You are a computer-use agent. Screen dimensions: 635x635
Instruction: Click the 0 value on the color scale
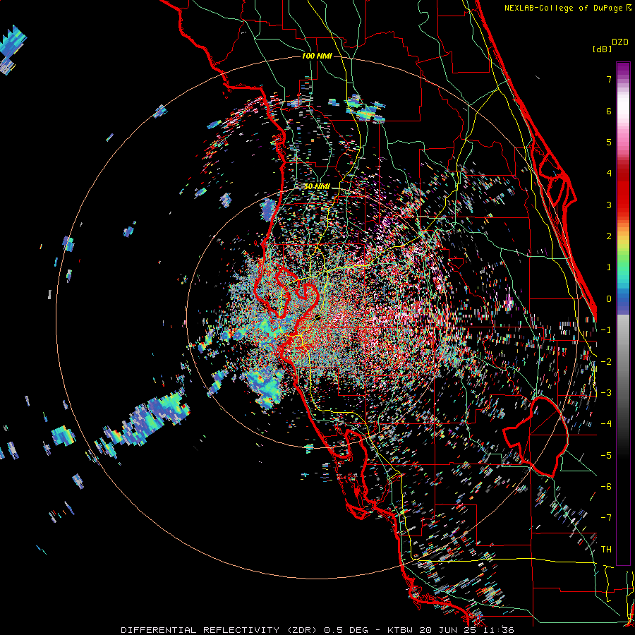pyautogui.click(x=609, y=299)
